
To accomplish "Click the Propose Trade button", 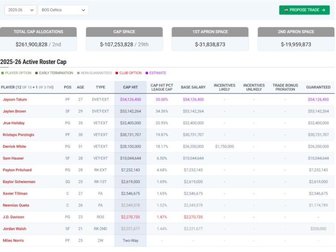I will coord(304,10).
